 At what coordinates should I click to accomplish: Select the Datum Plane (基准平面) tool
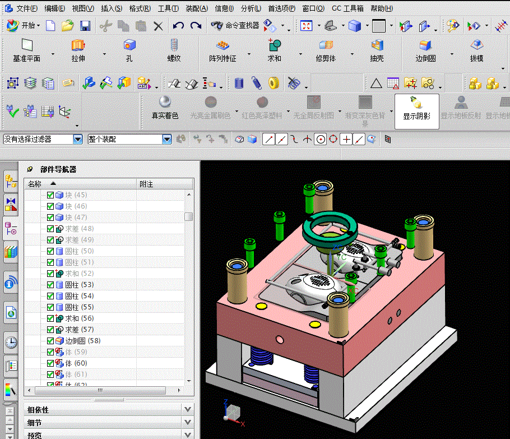(x=27, y=50)
